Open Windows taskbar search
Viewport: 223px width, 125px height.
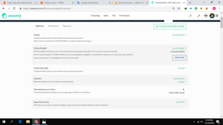(x=12, y=122)
